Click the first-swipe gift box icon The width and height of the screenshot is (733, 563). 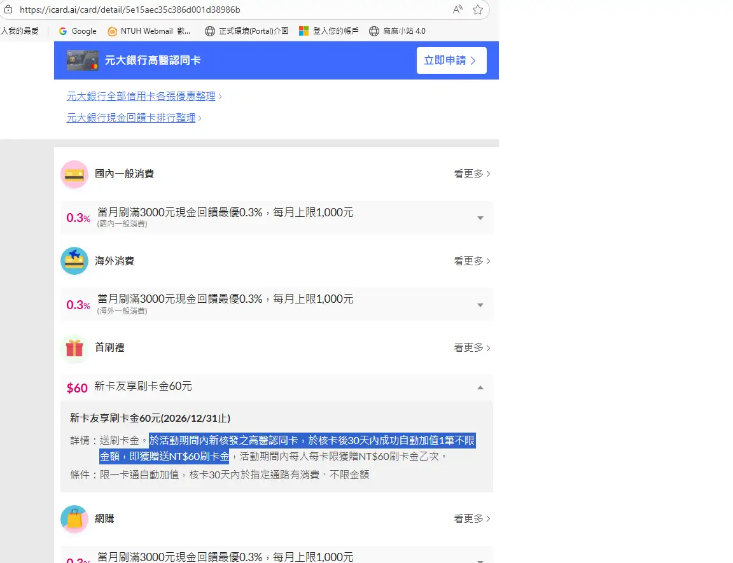74,348
